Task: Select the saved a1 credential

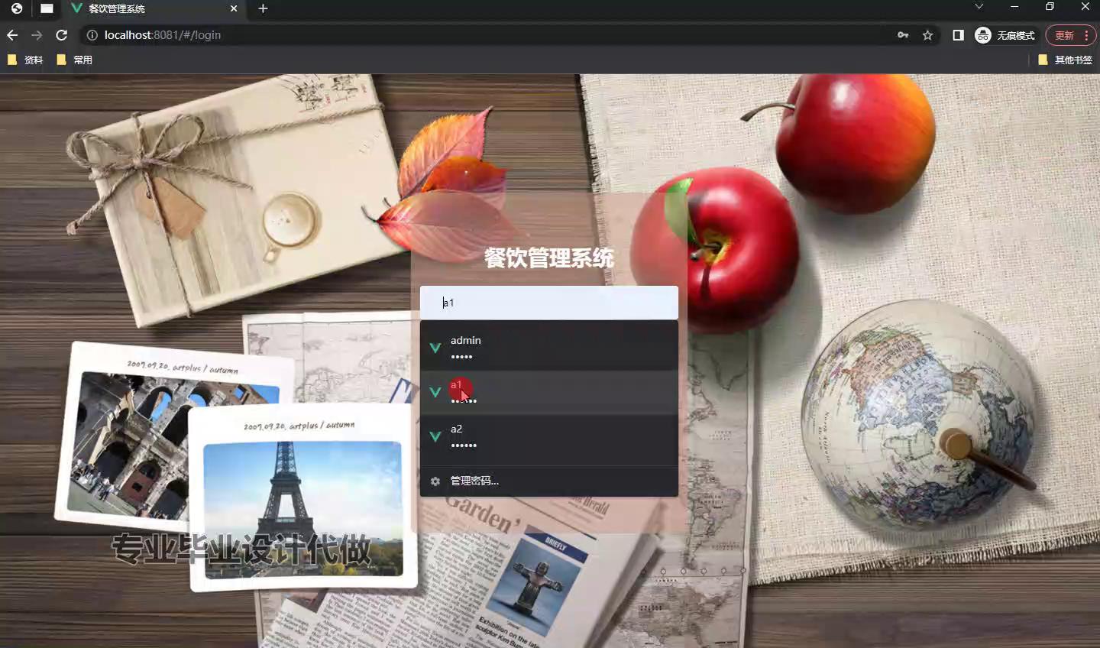Action: pyautogui.click(x=548, y=392)
